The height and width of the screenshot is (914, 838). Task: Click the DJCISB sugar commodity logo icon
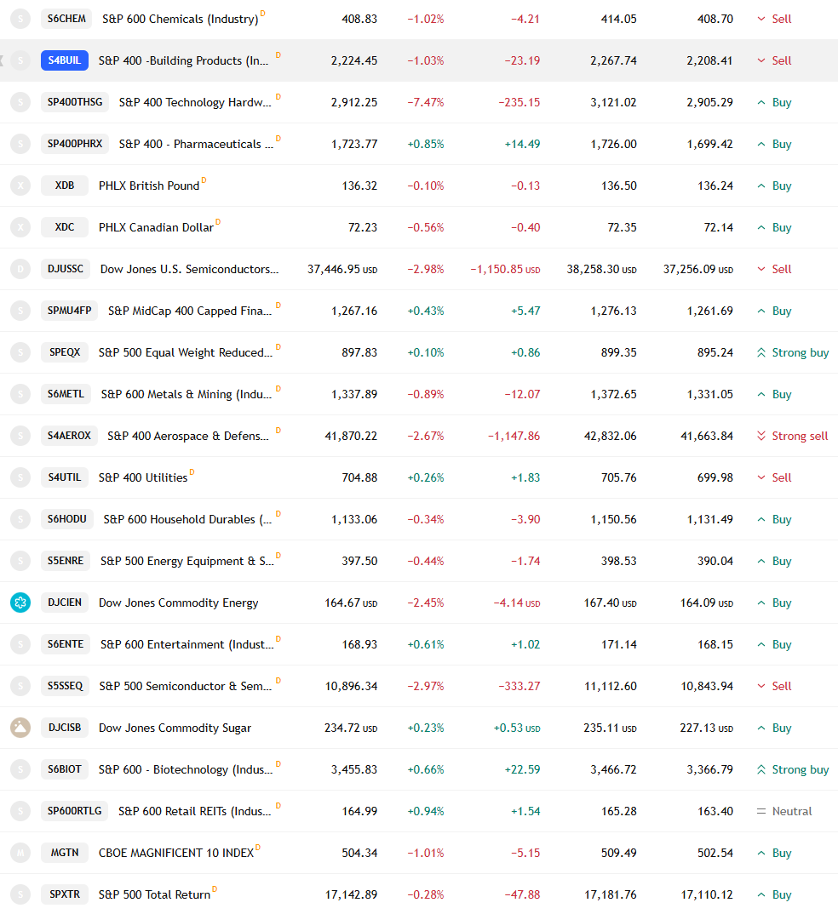[20, 728]
